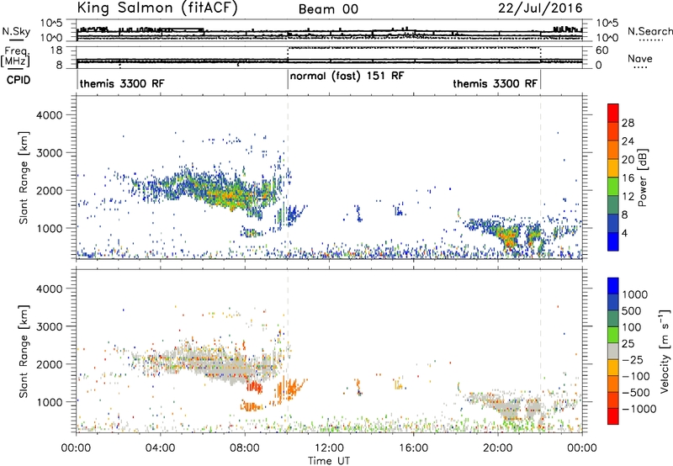
Task: Click the 'King Salmon (fitACF)' title
Action: (157, 8)
